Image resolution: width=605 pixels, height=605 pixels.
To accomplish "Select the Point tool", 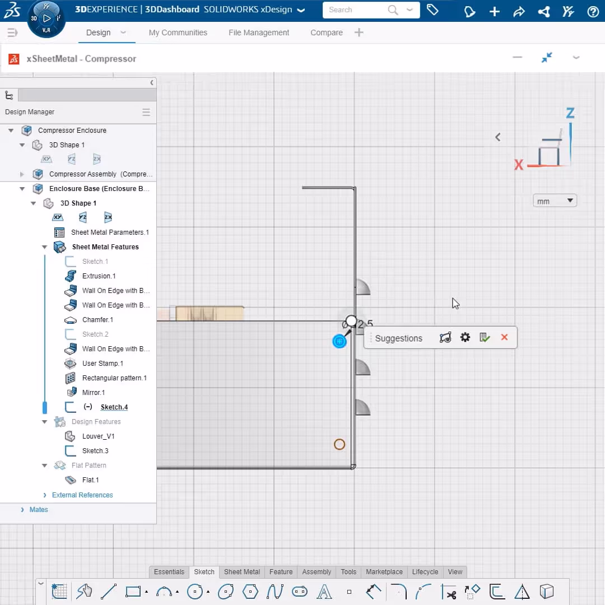I will coord(349,592).
